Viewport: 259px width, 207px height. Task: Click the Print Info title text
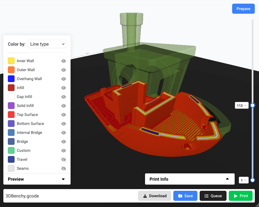(x=159, y=179)
